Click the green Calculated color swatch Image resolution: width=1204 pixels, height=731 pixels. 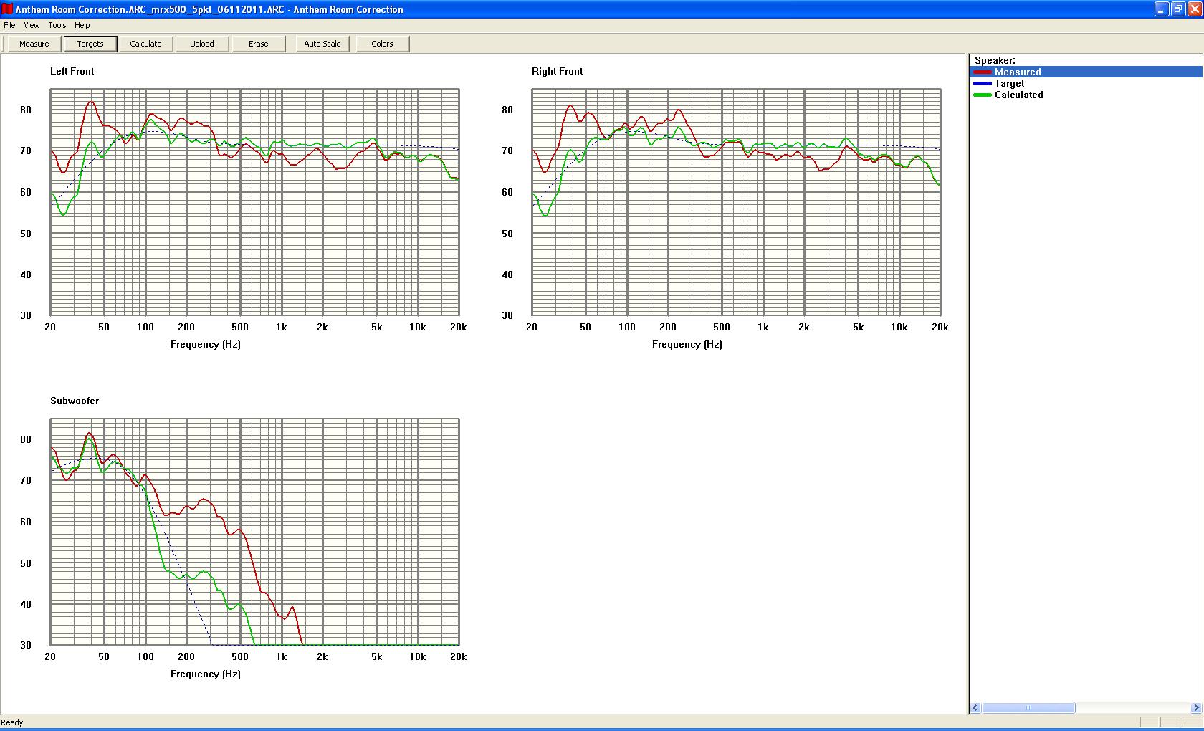click(x=982, y=95)
